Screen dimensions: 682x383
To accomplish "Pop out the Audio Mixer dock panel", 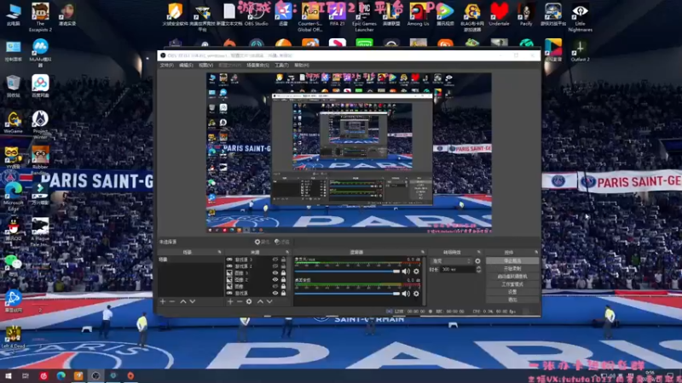I will pos(422,252).
